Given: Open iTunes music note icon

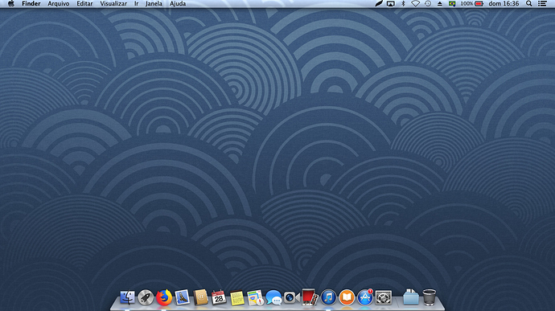Looking at the screenshot, I should (328, 297).
